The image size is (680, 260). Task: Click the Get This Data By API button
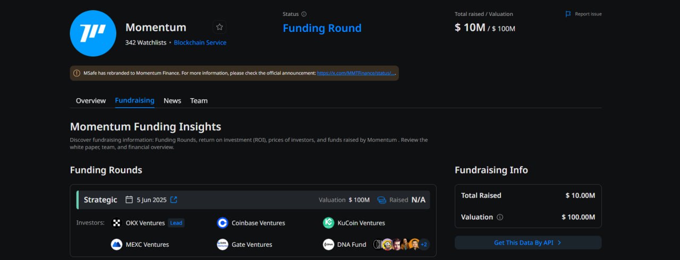528,242
